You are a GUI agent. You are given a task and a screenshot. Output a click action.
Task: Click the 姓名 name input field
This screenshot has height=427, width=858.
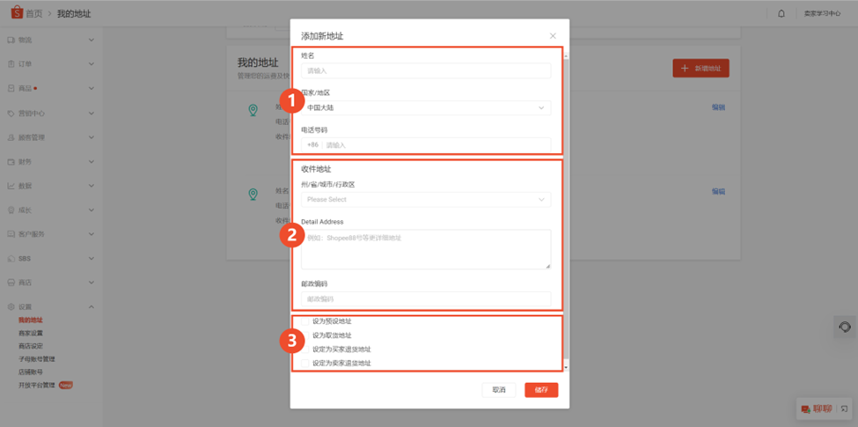click(426, 70)
